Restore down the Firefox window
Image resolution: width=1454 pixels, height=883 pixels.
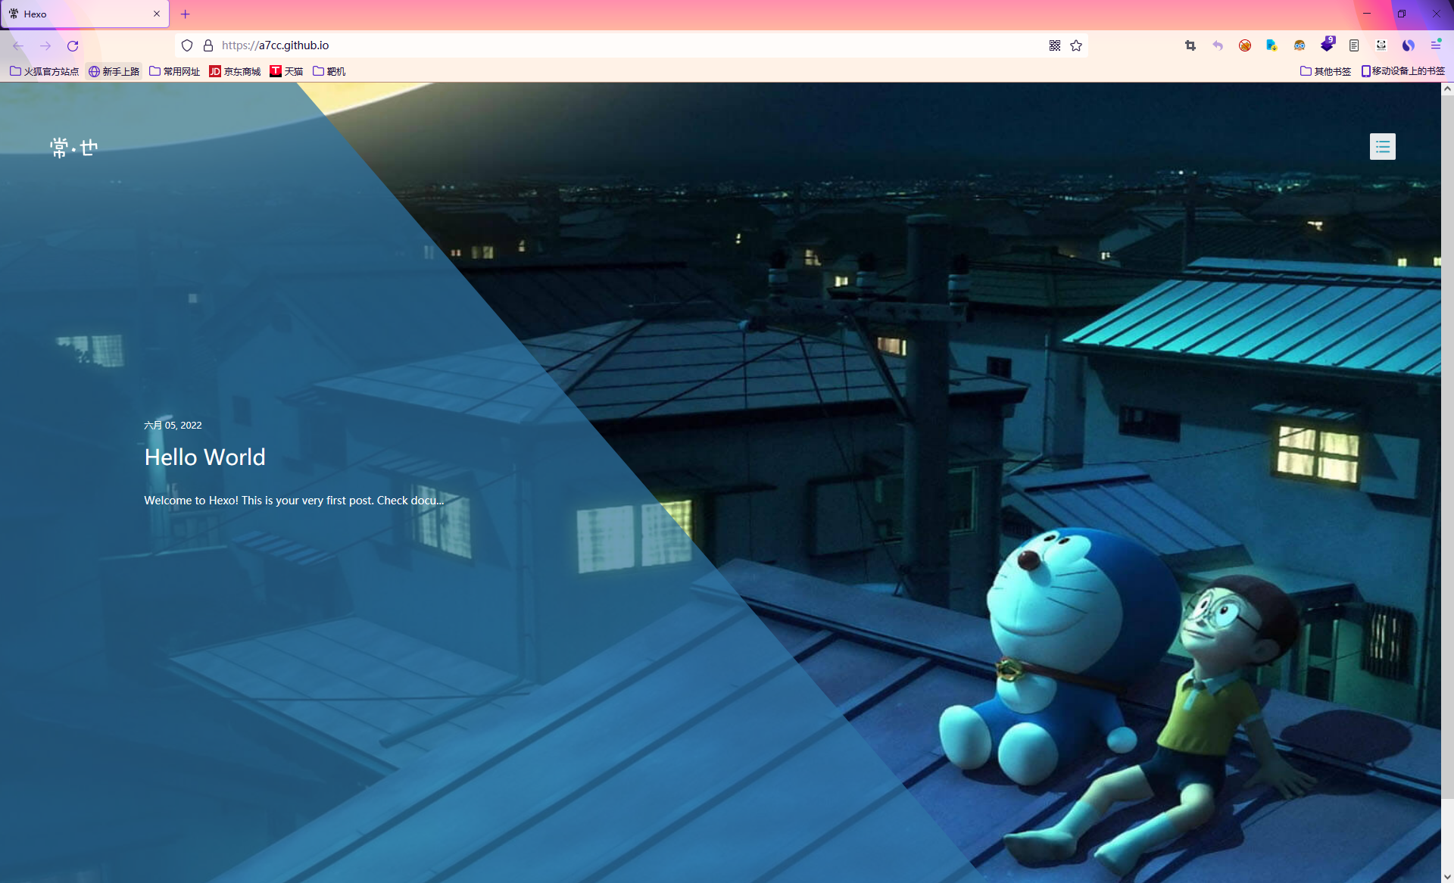pyautogui.click(x=1402, y=14)
